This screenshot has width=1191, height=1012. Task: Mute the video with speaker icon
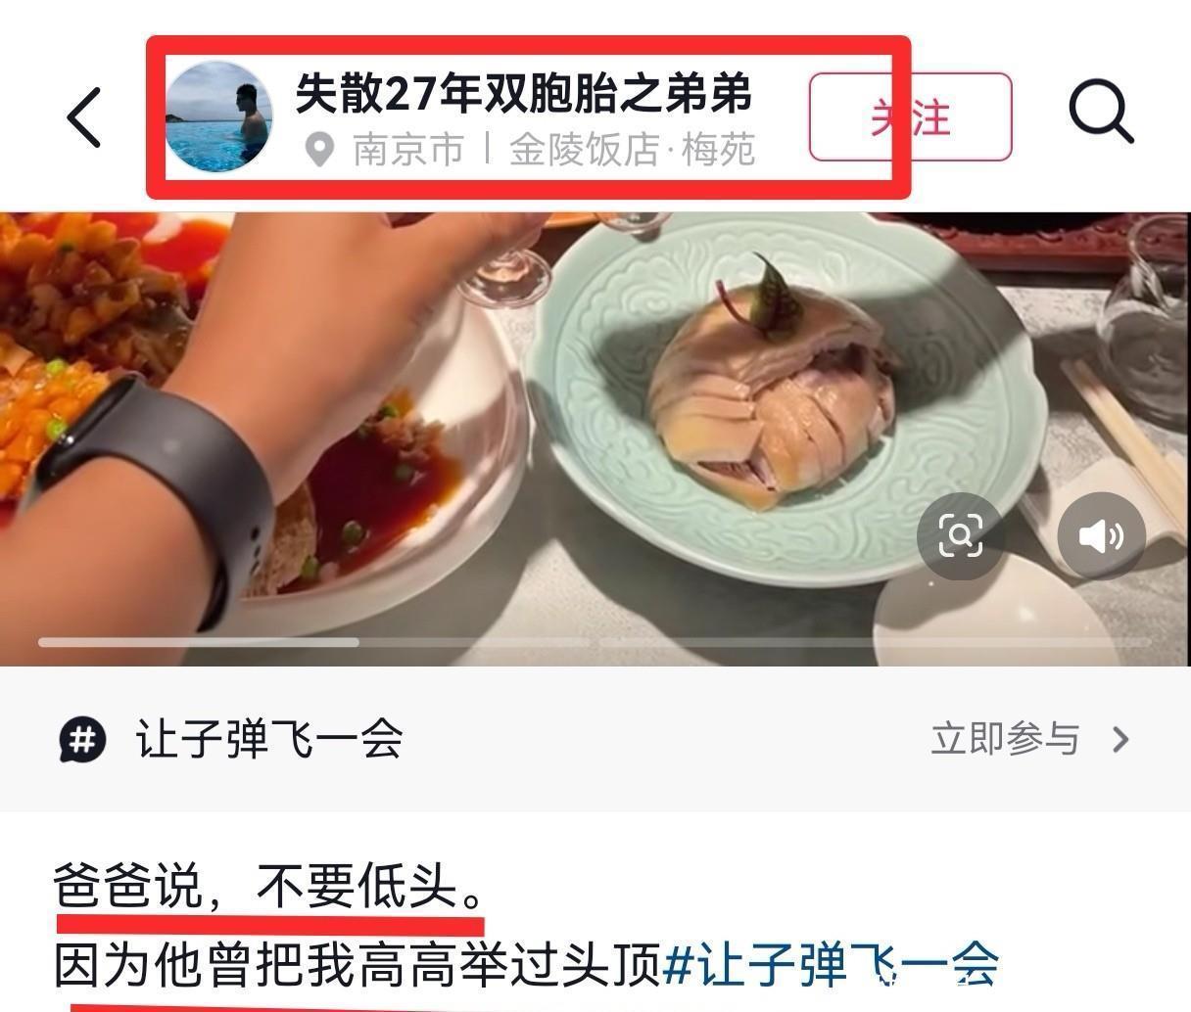[x=1102, y=536]
